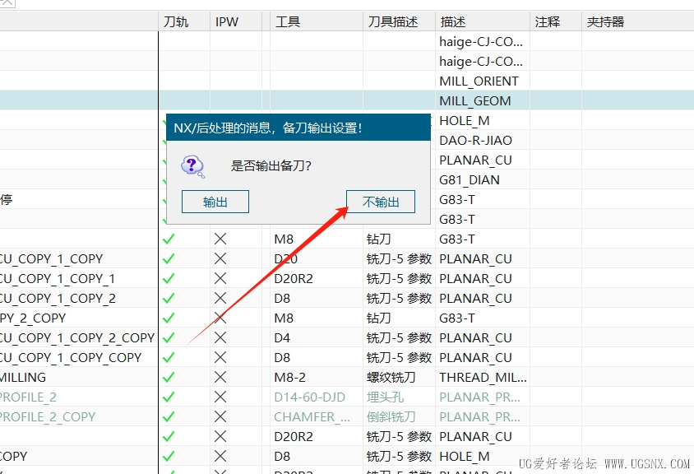Click the dialog title bar NX/后处理的消息
This screenshot has height=474, width=694.
tap(298, 128)
